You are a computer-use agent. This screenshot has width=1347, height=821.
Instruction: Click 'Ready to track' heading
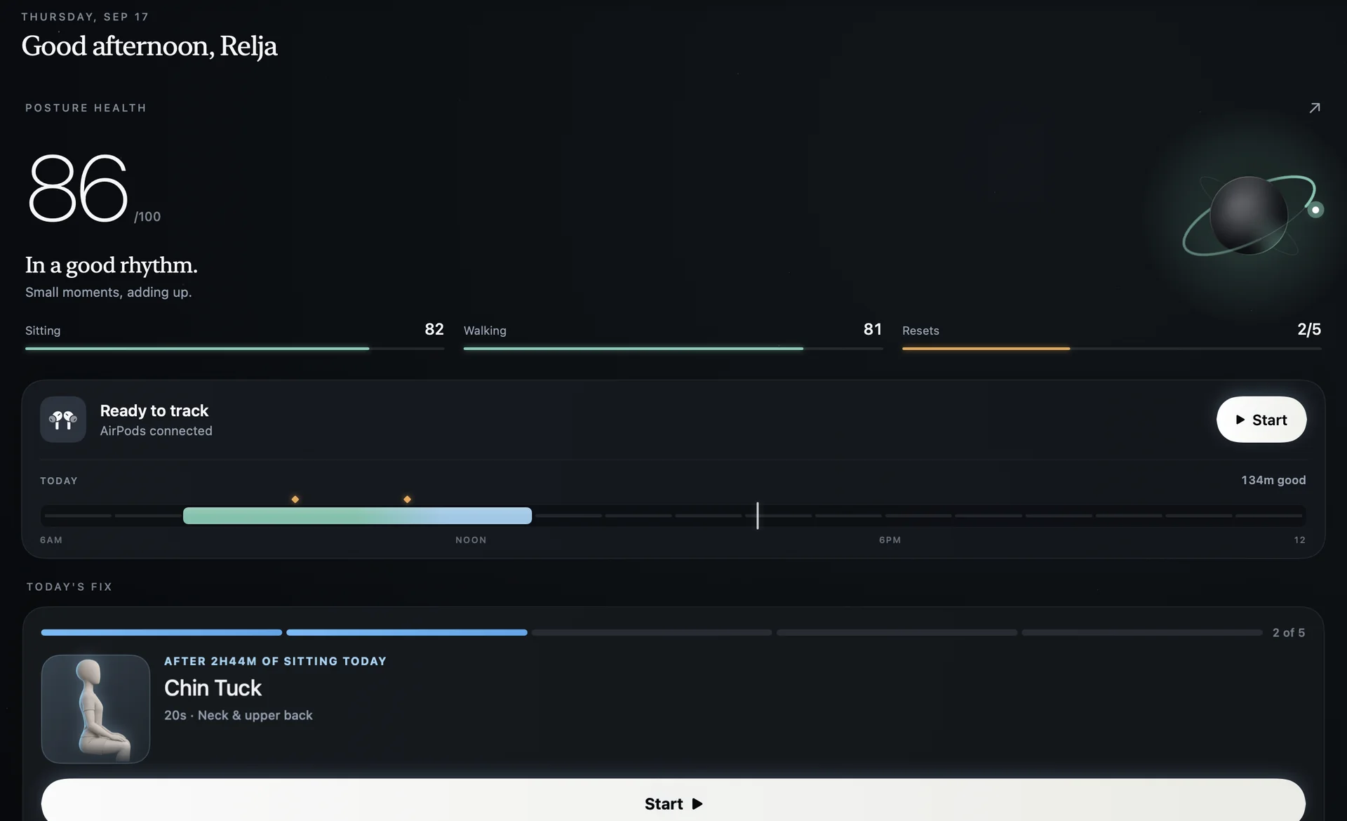click(154, 410)
